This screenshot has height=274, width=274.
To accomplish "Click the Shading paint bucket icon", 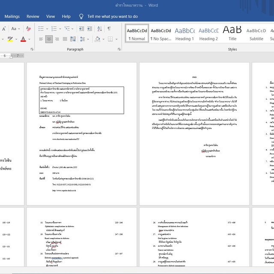I will point(98,39).
